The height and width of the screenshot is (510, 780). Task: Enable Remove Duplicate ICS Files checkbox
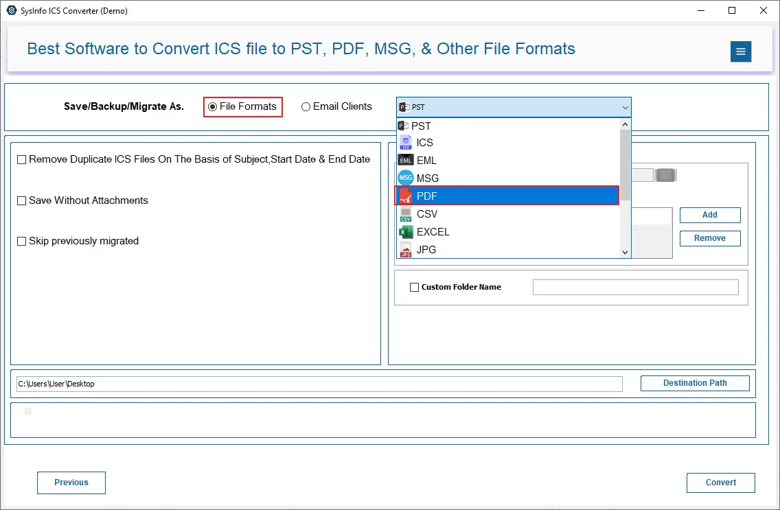point(21,159)
